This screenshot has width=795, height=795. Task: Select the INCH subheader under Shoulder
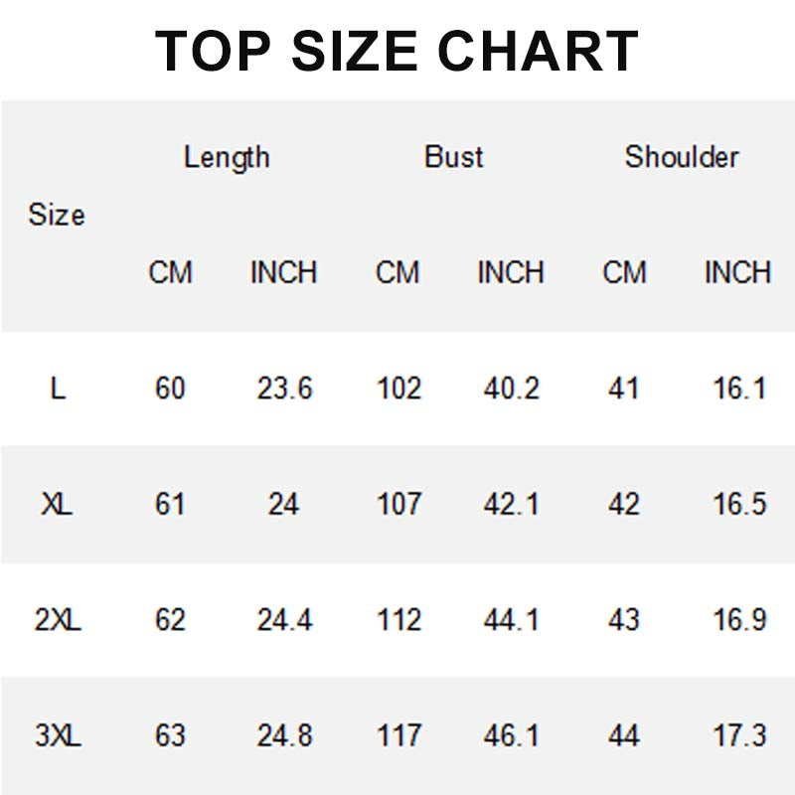737,272
